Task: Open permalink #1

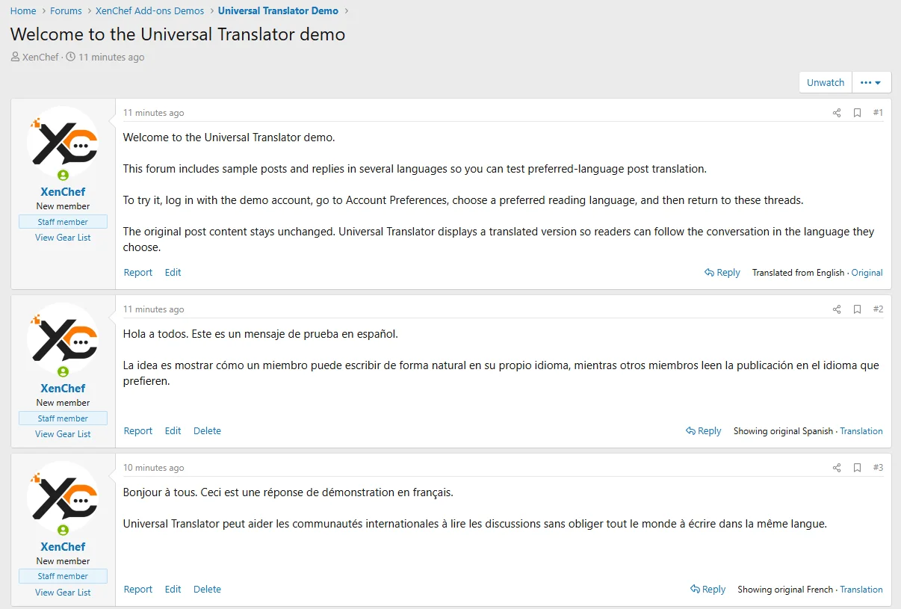Action: (x=878, y=113)
